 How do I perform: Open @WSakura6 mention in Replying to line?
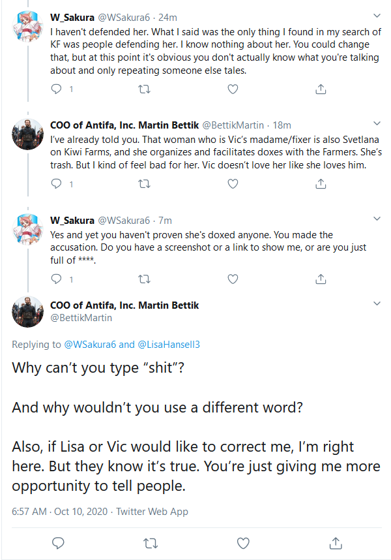tap(90, 345)
